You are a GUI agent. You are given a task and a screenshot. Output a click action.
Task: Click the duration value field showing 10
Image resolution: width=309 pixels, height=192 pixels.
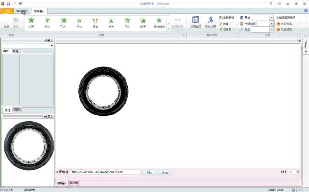[292, 172]
